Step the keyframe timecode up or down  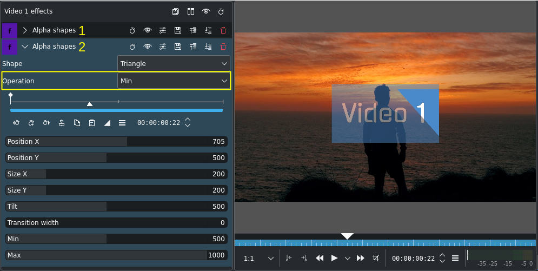[188, 122]
